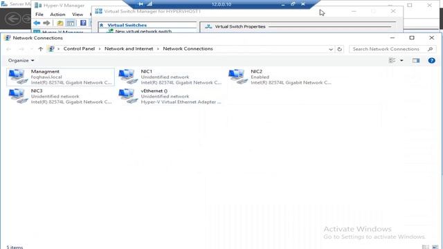Switch to large icons view in status bar

[435, 247]
